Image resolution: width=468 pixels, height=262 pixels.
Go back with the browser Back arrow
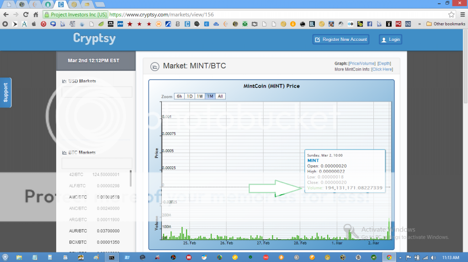(6, 14)
